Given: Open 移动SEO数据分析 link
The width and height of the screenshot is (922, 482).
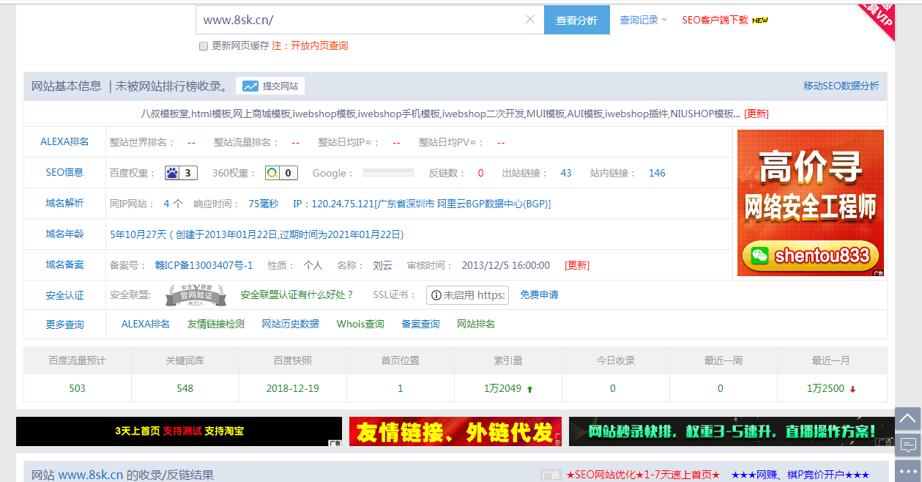Looking at the screenshot, I should pos(841,86).
